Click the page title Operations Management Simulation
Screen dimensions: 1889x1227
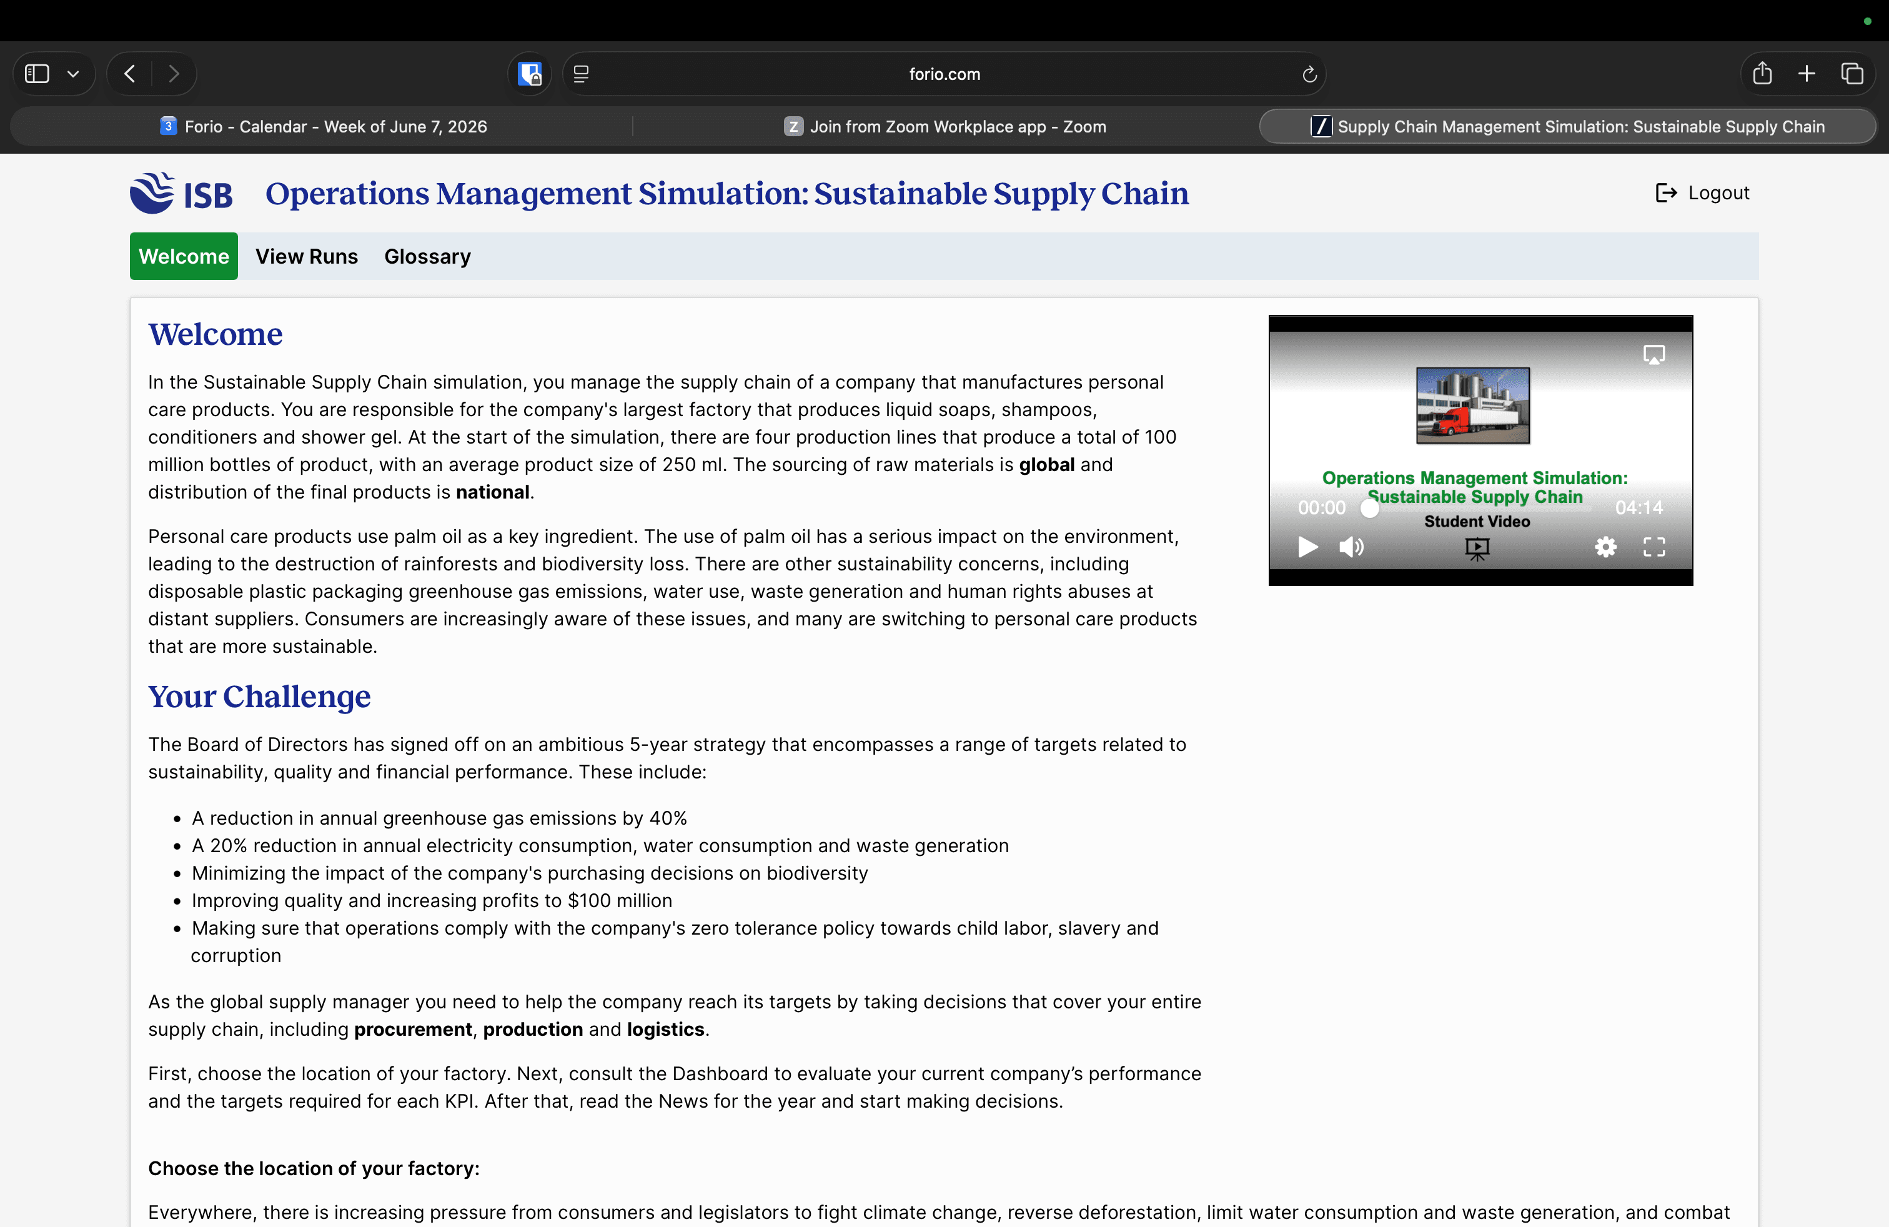[727, 194]
